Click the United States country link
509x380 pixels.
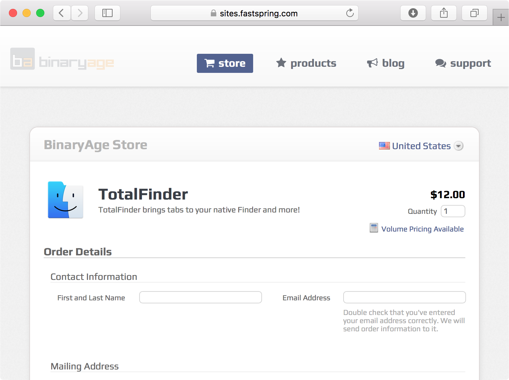coord(421,146)
